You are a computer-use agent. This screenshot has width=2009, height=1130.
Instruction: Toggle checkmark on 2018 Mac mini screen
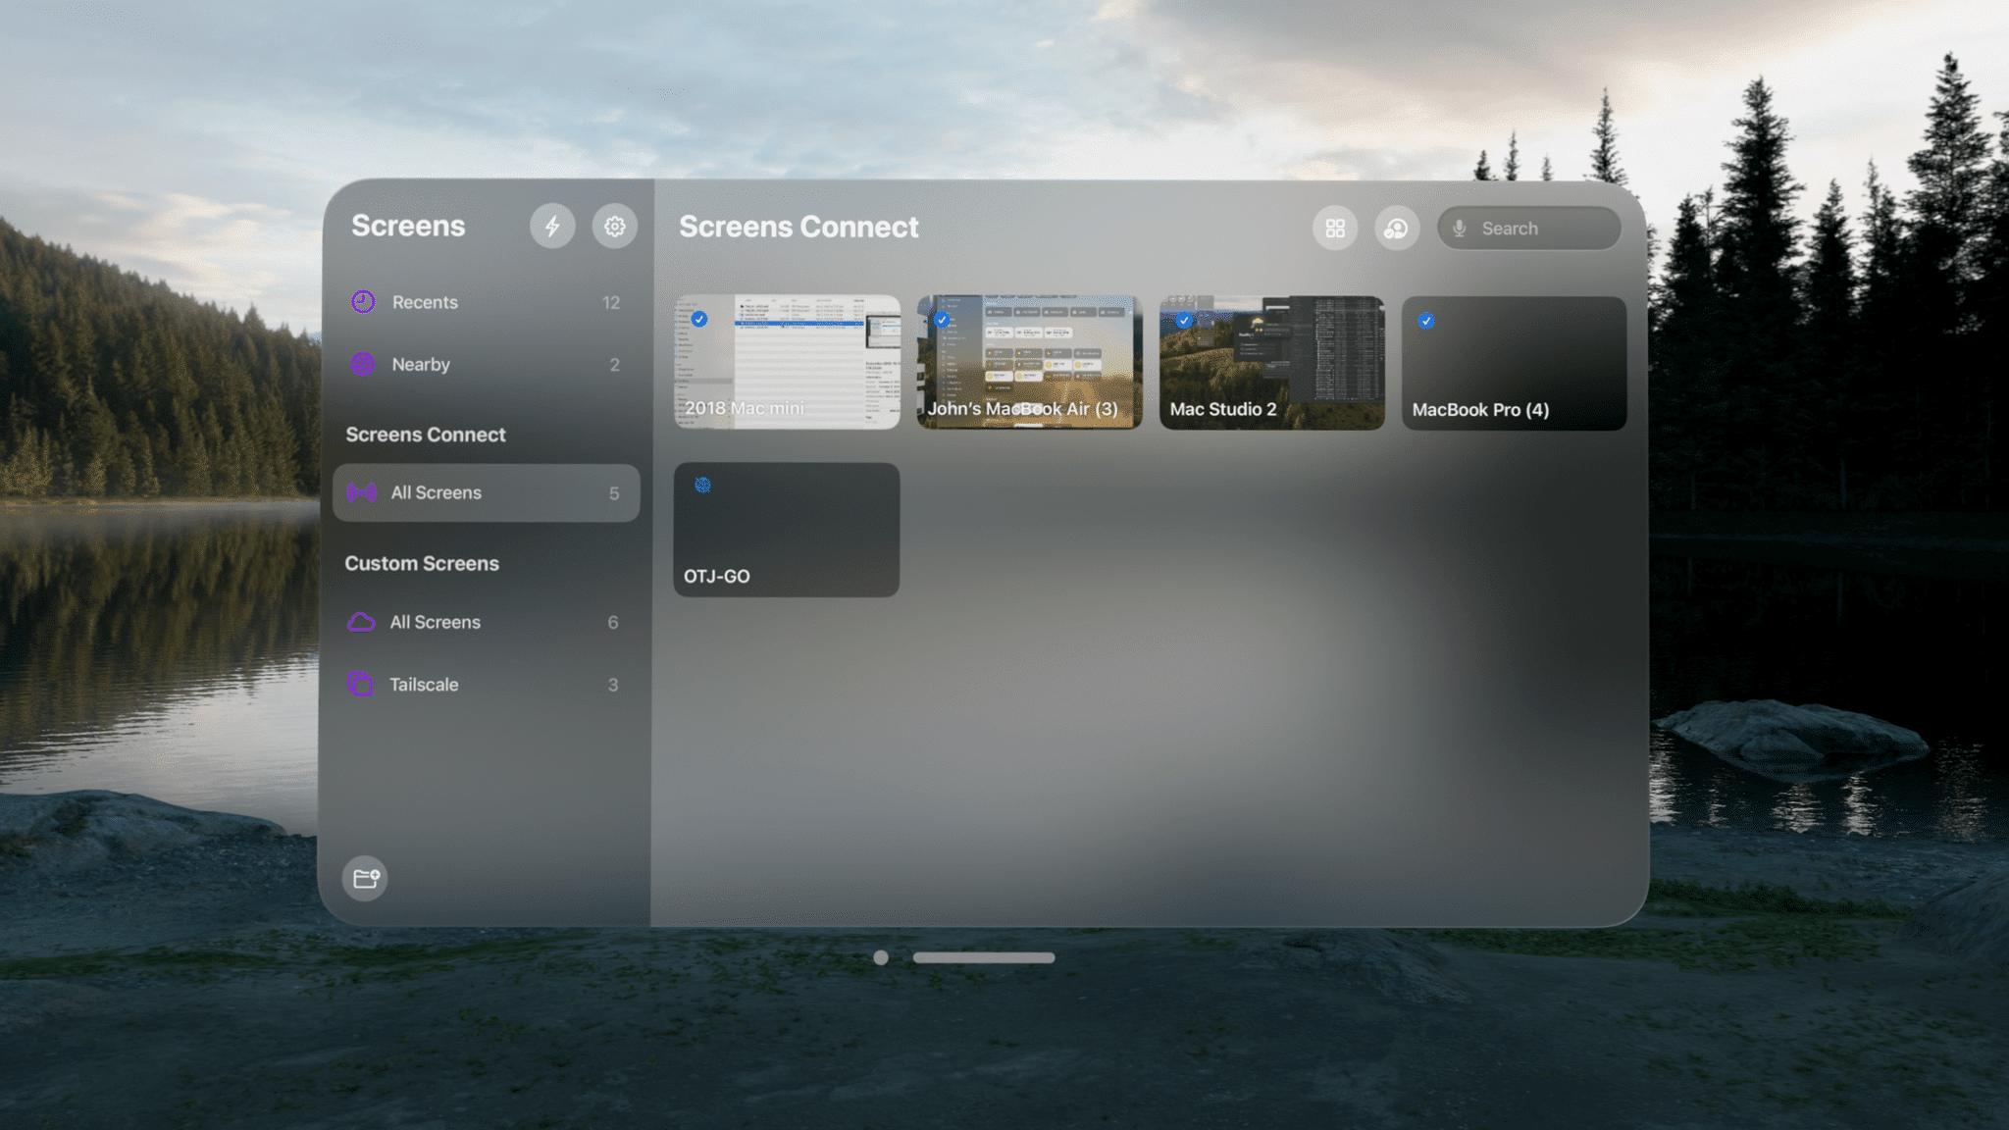tap(699, 319)
